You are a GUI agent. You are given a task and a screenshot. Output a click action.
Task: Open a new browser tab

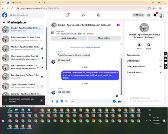click(44, 3)
